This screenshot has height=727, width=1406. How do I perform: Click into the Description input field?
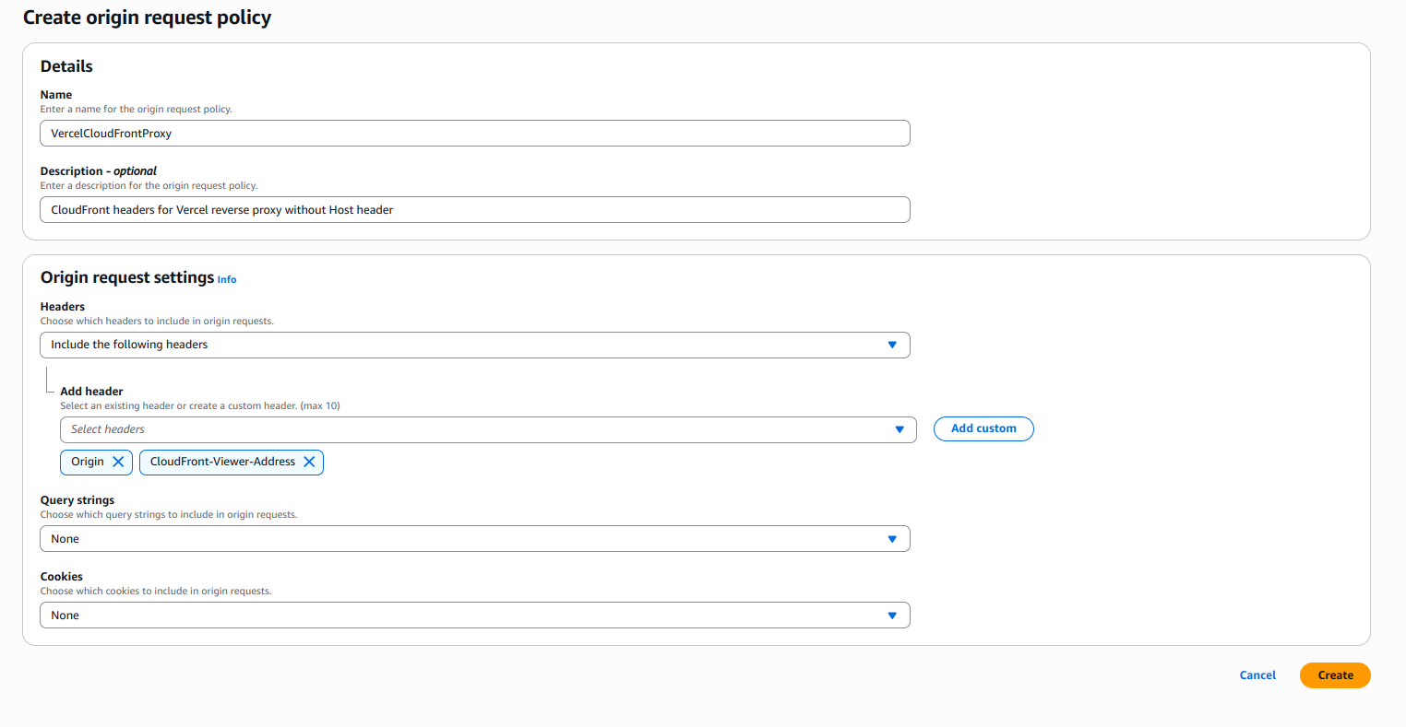point(474,209)
